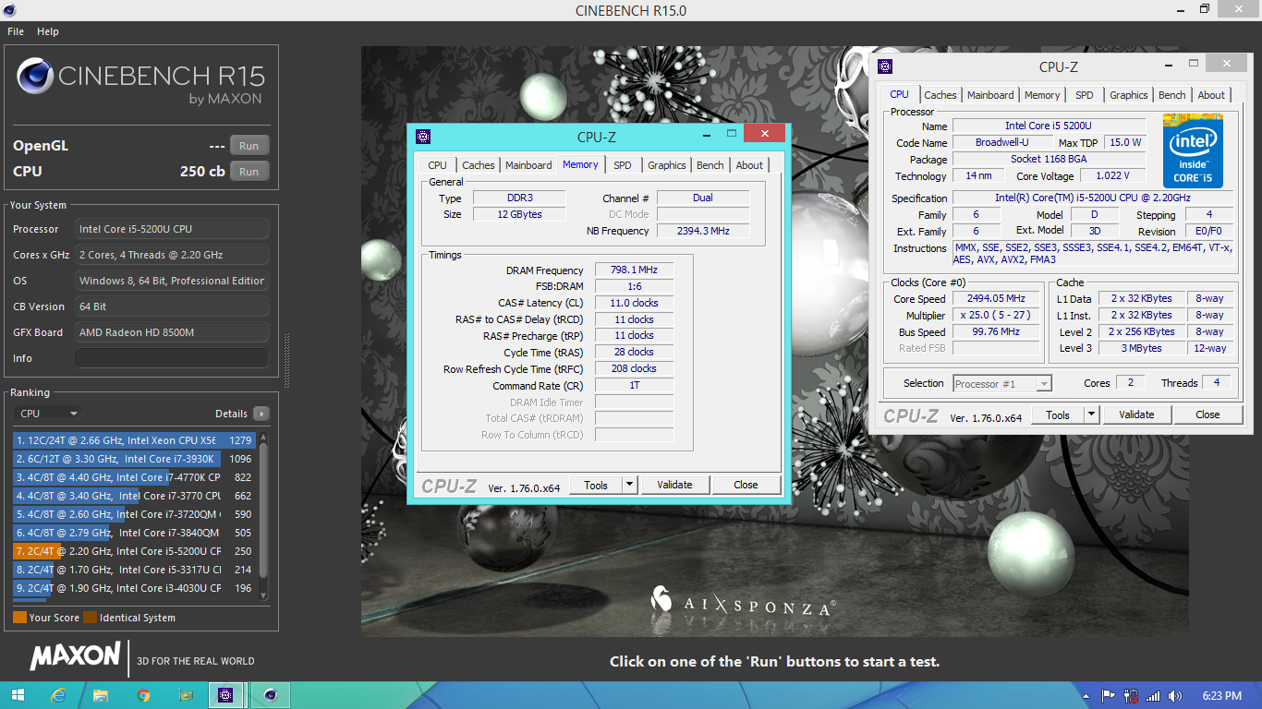Switch to About tab in Memory CPU-Z window
Screen dimensions: 1262x709
750,165
